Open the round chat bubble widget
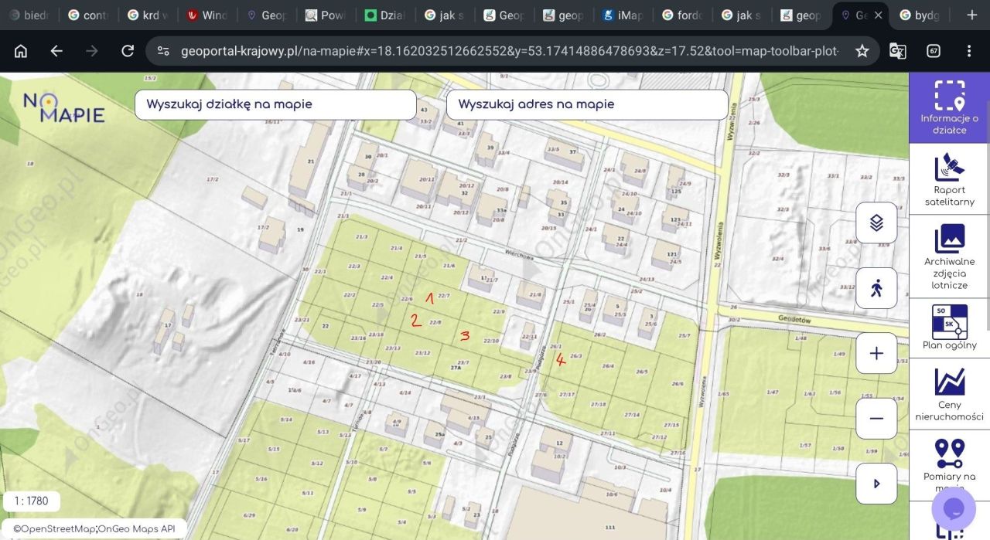990x540 pixels. 954,508
